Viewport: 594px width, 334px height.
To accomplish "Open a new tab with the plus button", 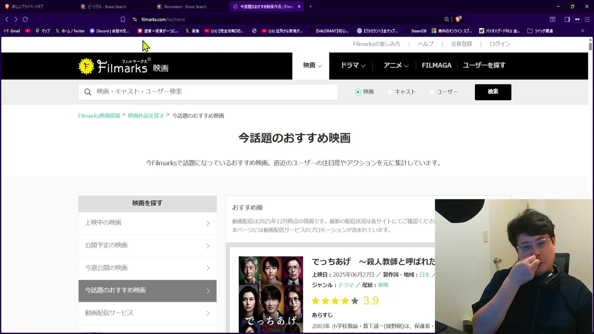I will click(x=310, y=6).
